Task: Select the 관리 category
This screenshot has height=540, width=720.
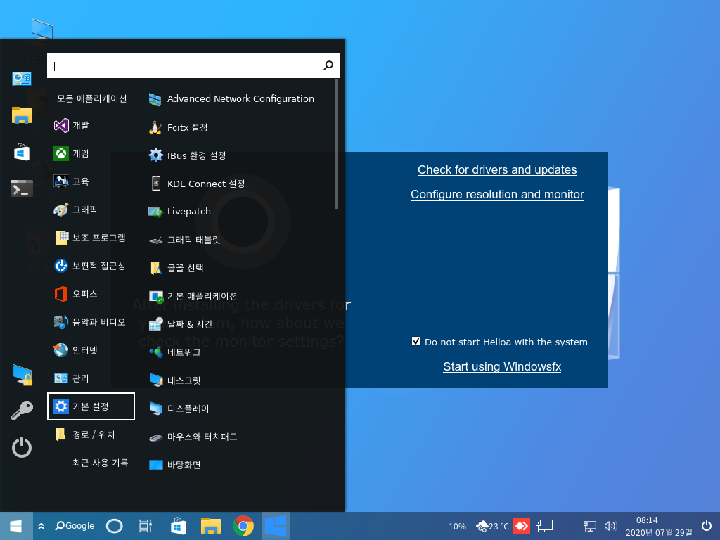Action: [x=72, y=378]
